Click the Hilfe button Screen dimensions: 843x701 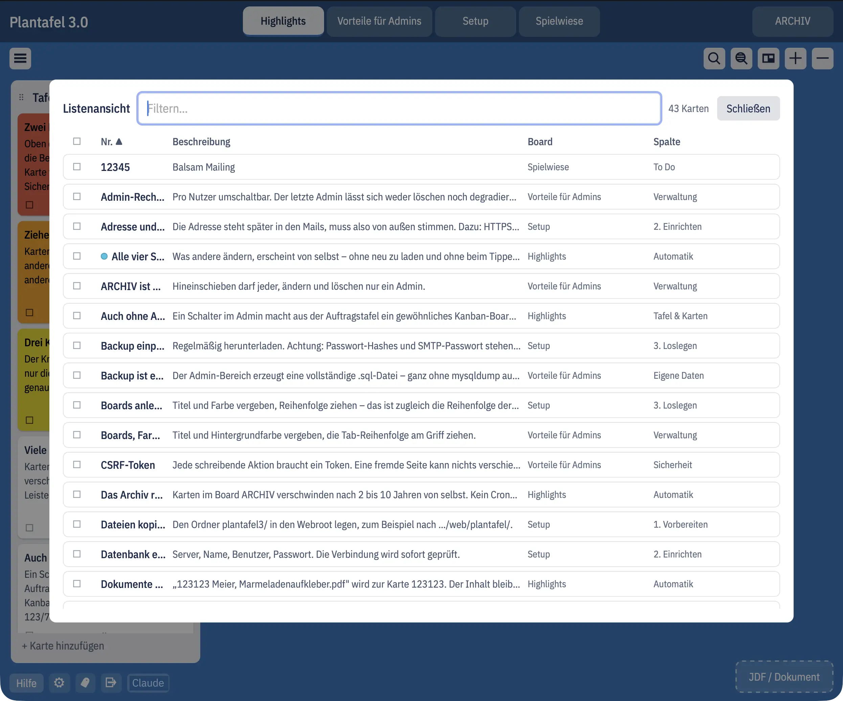pyautogui.click(x=26, y=682)
